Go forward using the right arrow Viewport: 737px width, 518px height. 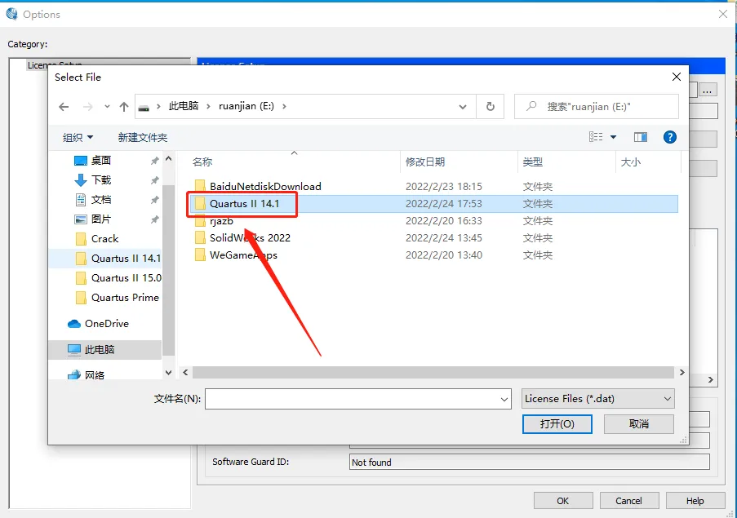pos(88,107)
